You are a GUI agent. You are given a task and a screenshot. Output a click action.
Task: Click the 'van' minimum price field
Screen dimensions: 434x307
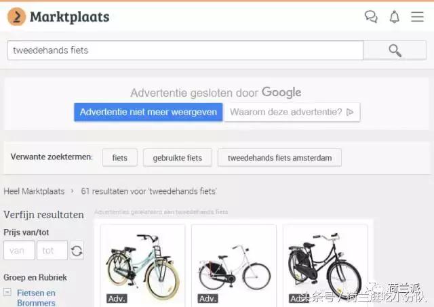coord(19,251)
